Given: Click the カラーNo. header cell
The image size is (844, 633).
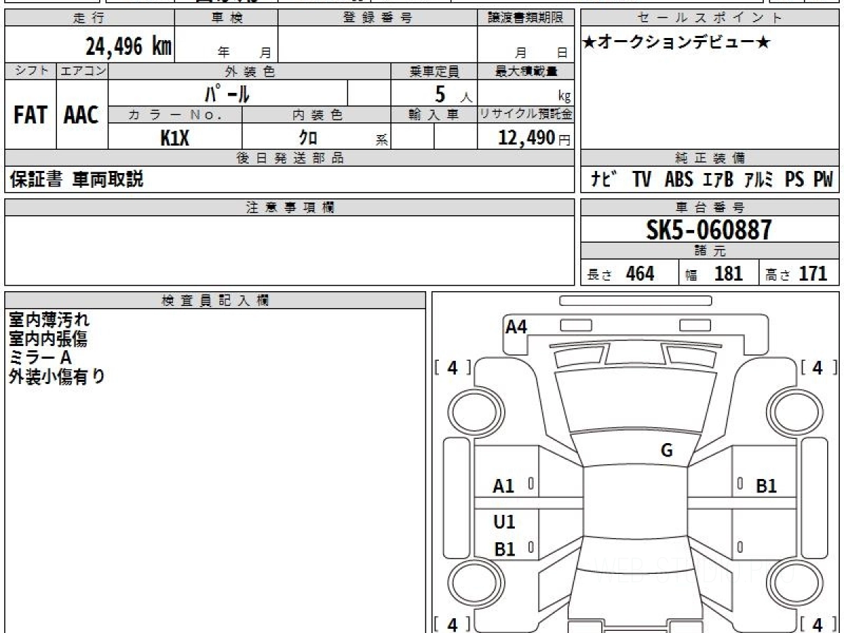Looking at the screenshot, I should click(175, 115).
